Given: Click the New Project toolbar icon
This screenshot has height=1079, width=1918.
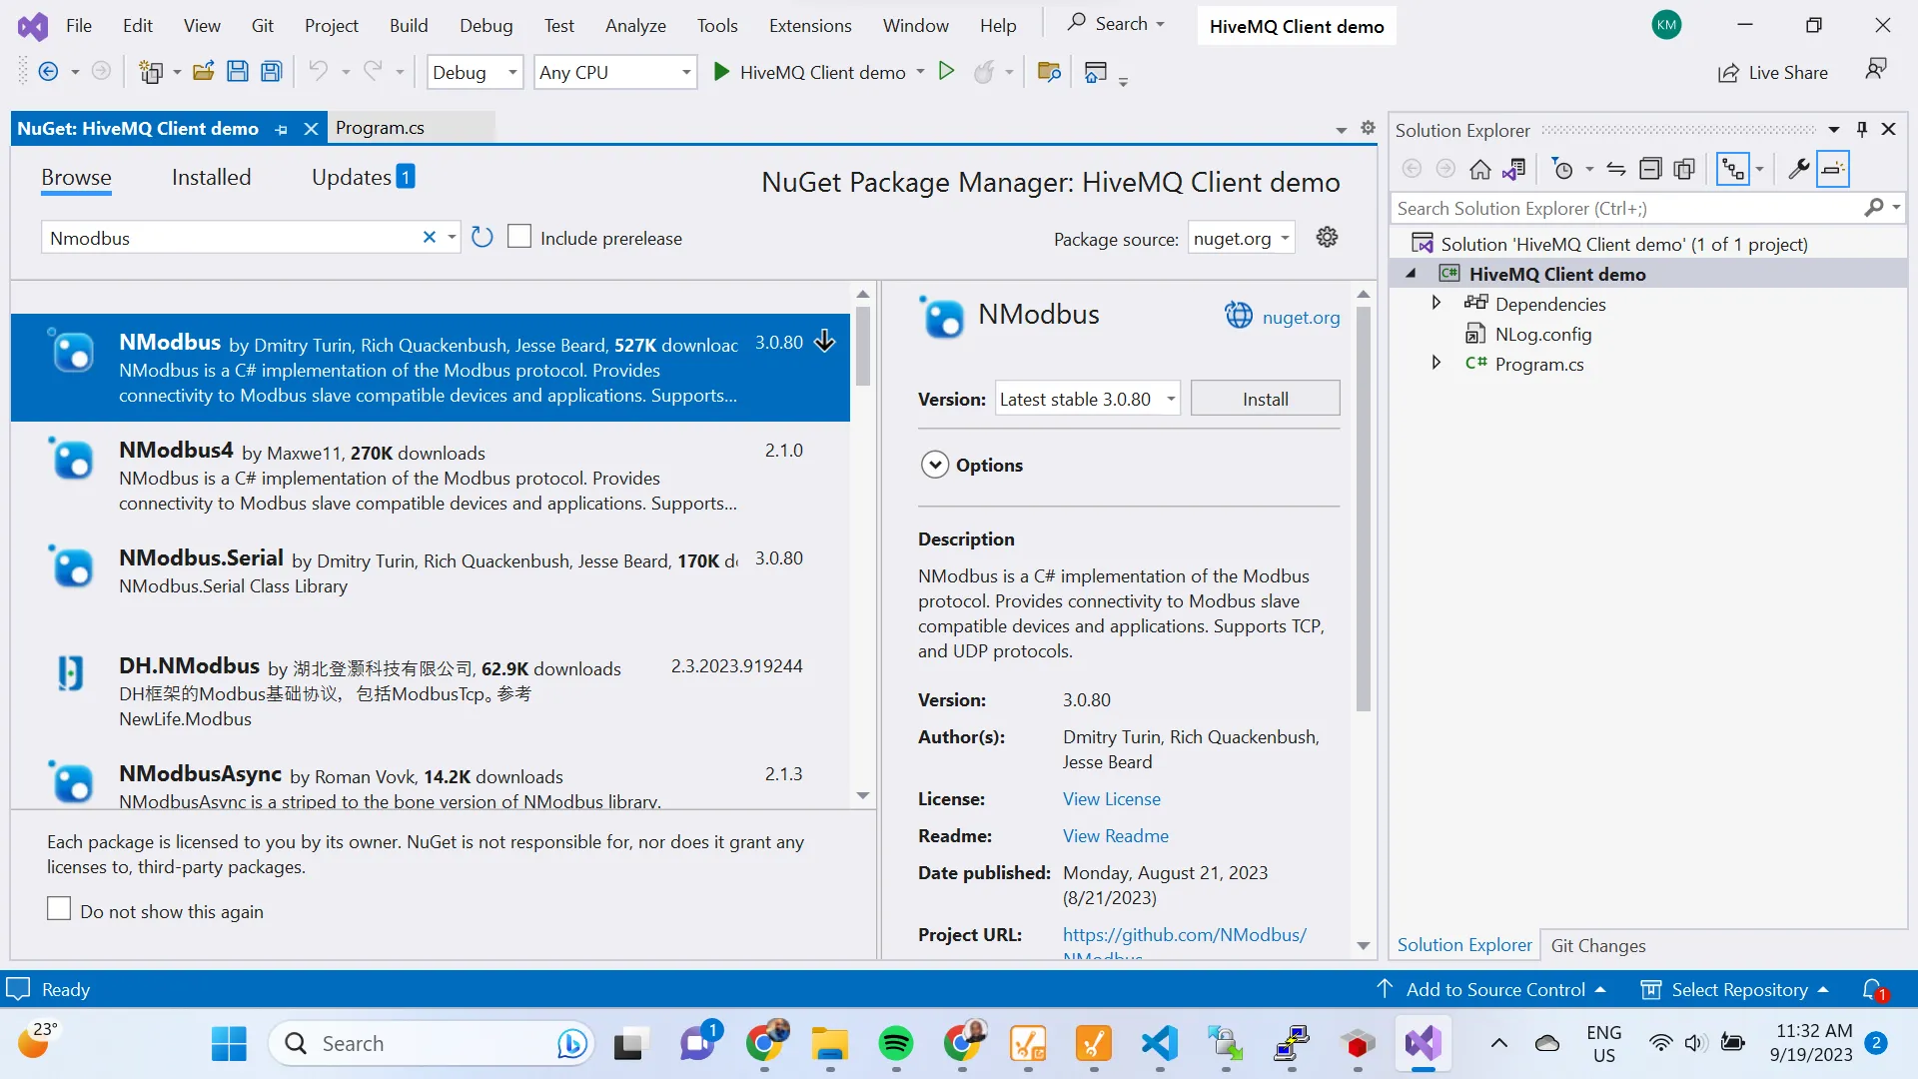Looking at the screenshot, I should tap(151, 72).
